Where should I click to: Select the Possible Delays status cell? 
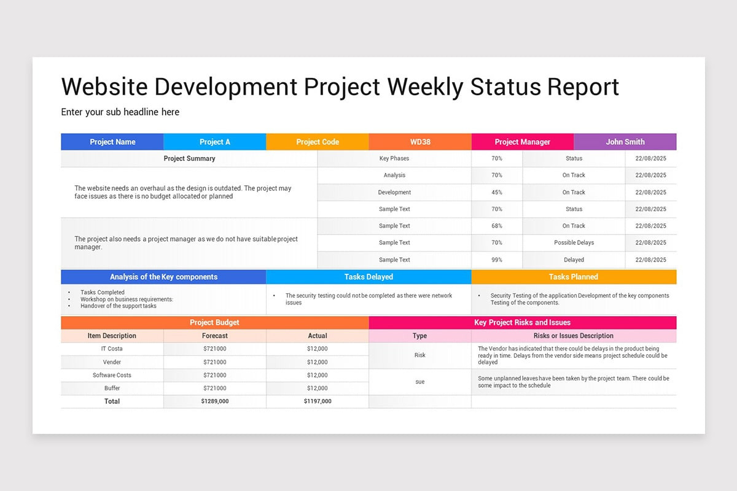(574, 242)
